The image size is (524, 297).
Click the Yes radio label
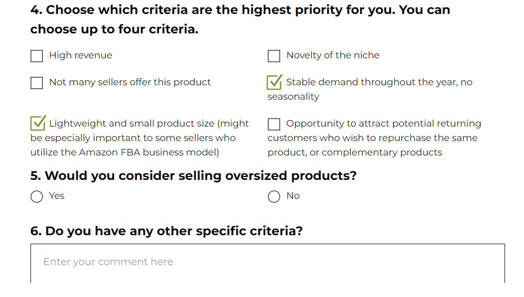tap(56, 196)
